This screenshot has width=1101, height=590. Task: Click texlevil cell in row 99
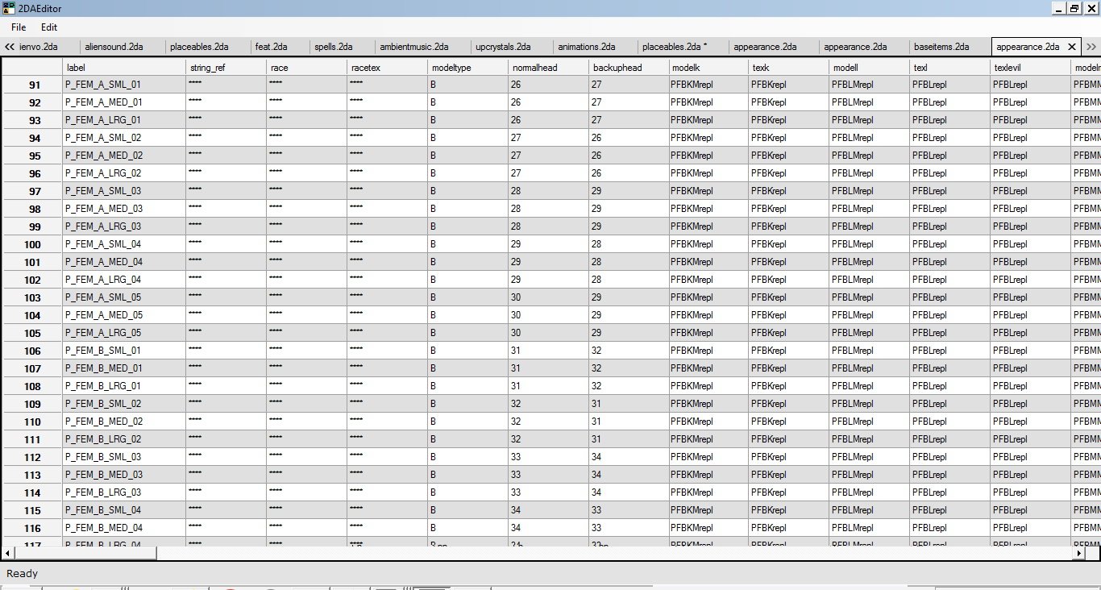(1031, 226)
